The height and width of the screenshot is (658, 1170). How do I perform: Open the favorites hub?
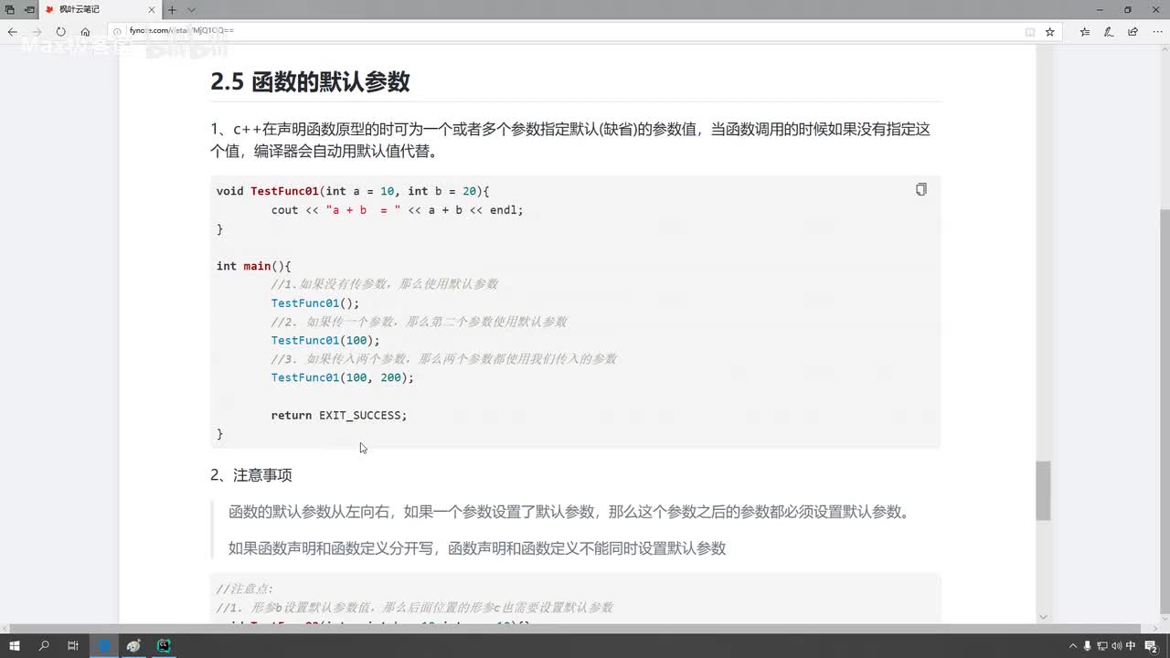tap(1085, 31)
